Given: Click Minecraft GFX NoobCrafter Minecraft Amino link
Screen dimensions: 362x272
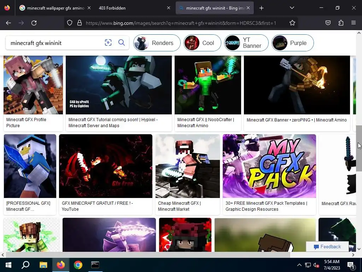Looking at the screenshot, I should coord(206,123).
